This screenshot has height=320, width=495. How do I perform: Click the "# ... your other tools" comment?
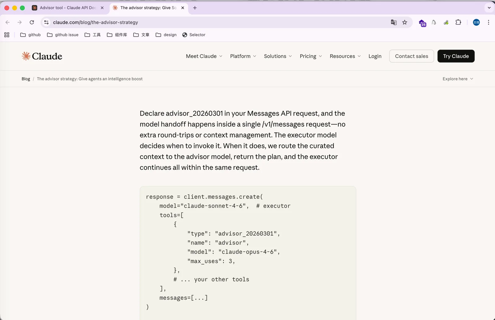(211, 280)
